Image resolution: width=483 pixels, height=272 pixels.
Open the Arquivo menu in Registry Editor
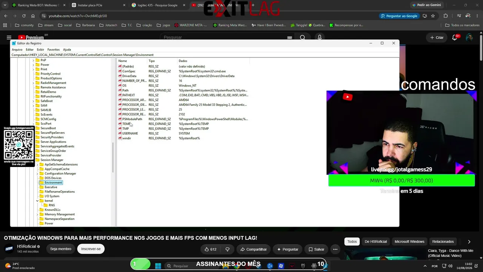[17, 49]
